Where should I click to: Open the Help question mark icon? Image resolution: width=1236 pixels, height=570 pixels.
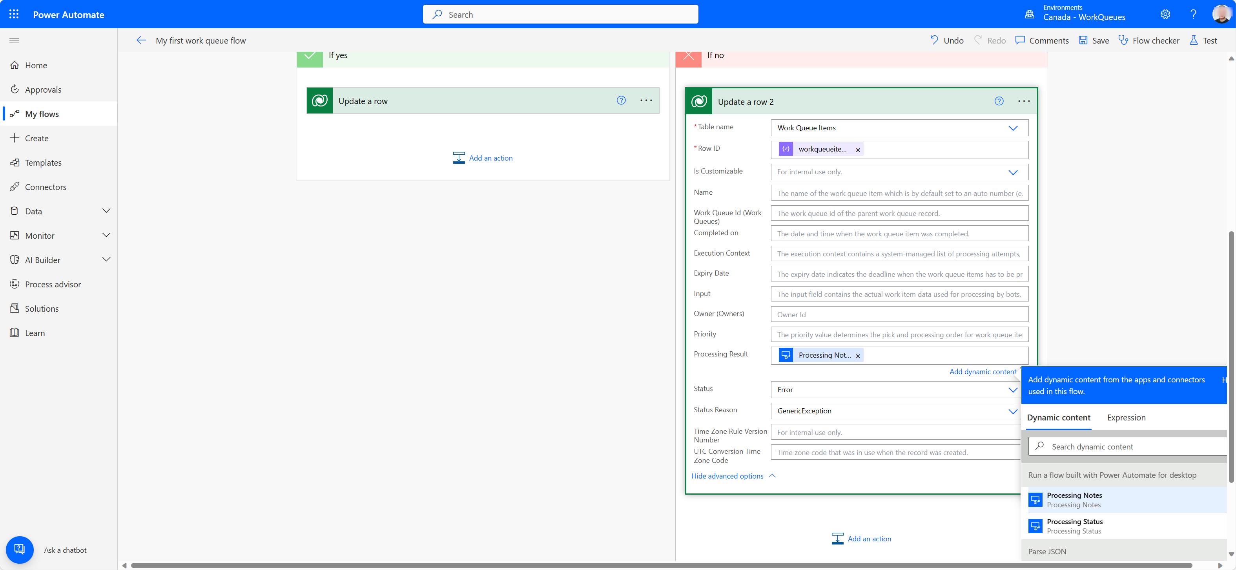pyautogui.click(x=1193, y=15)
